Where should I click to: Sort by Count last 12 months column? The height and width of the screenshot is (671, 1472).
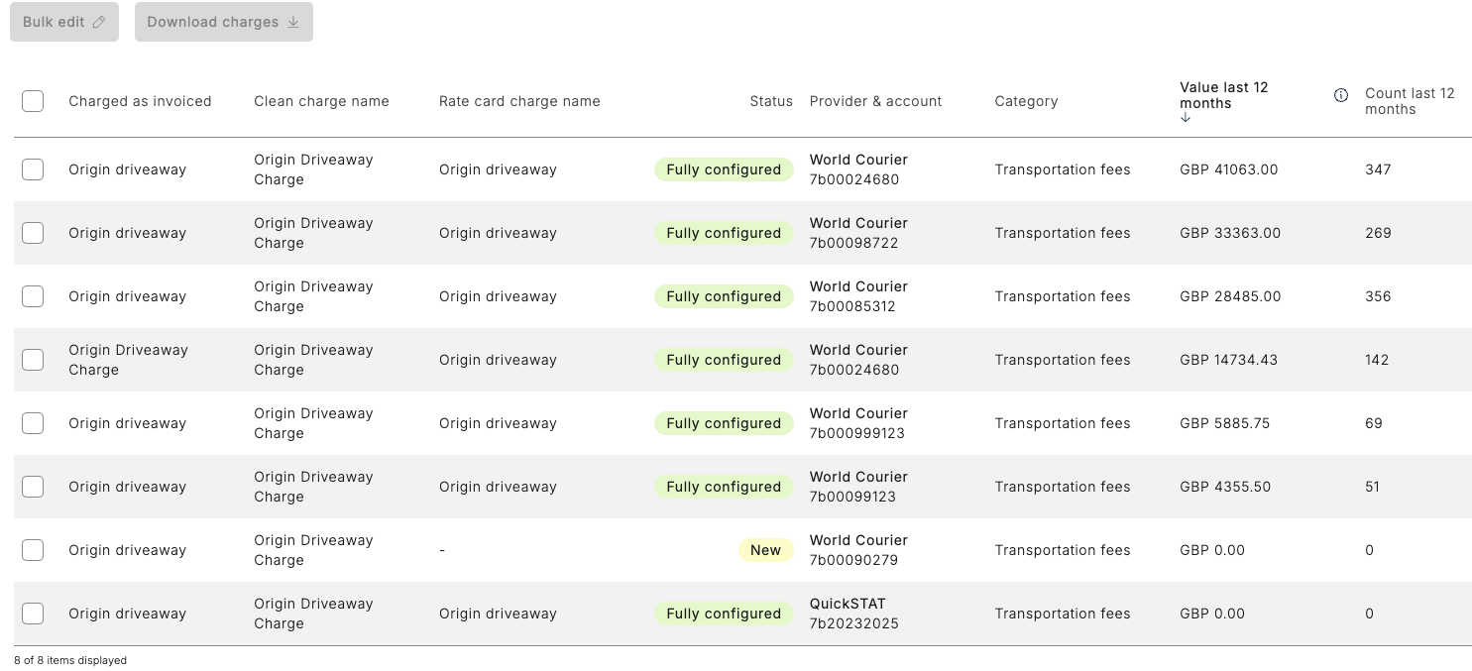point(1409,101)
